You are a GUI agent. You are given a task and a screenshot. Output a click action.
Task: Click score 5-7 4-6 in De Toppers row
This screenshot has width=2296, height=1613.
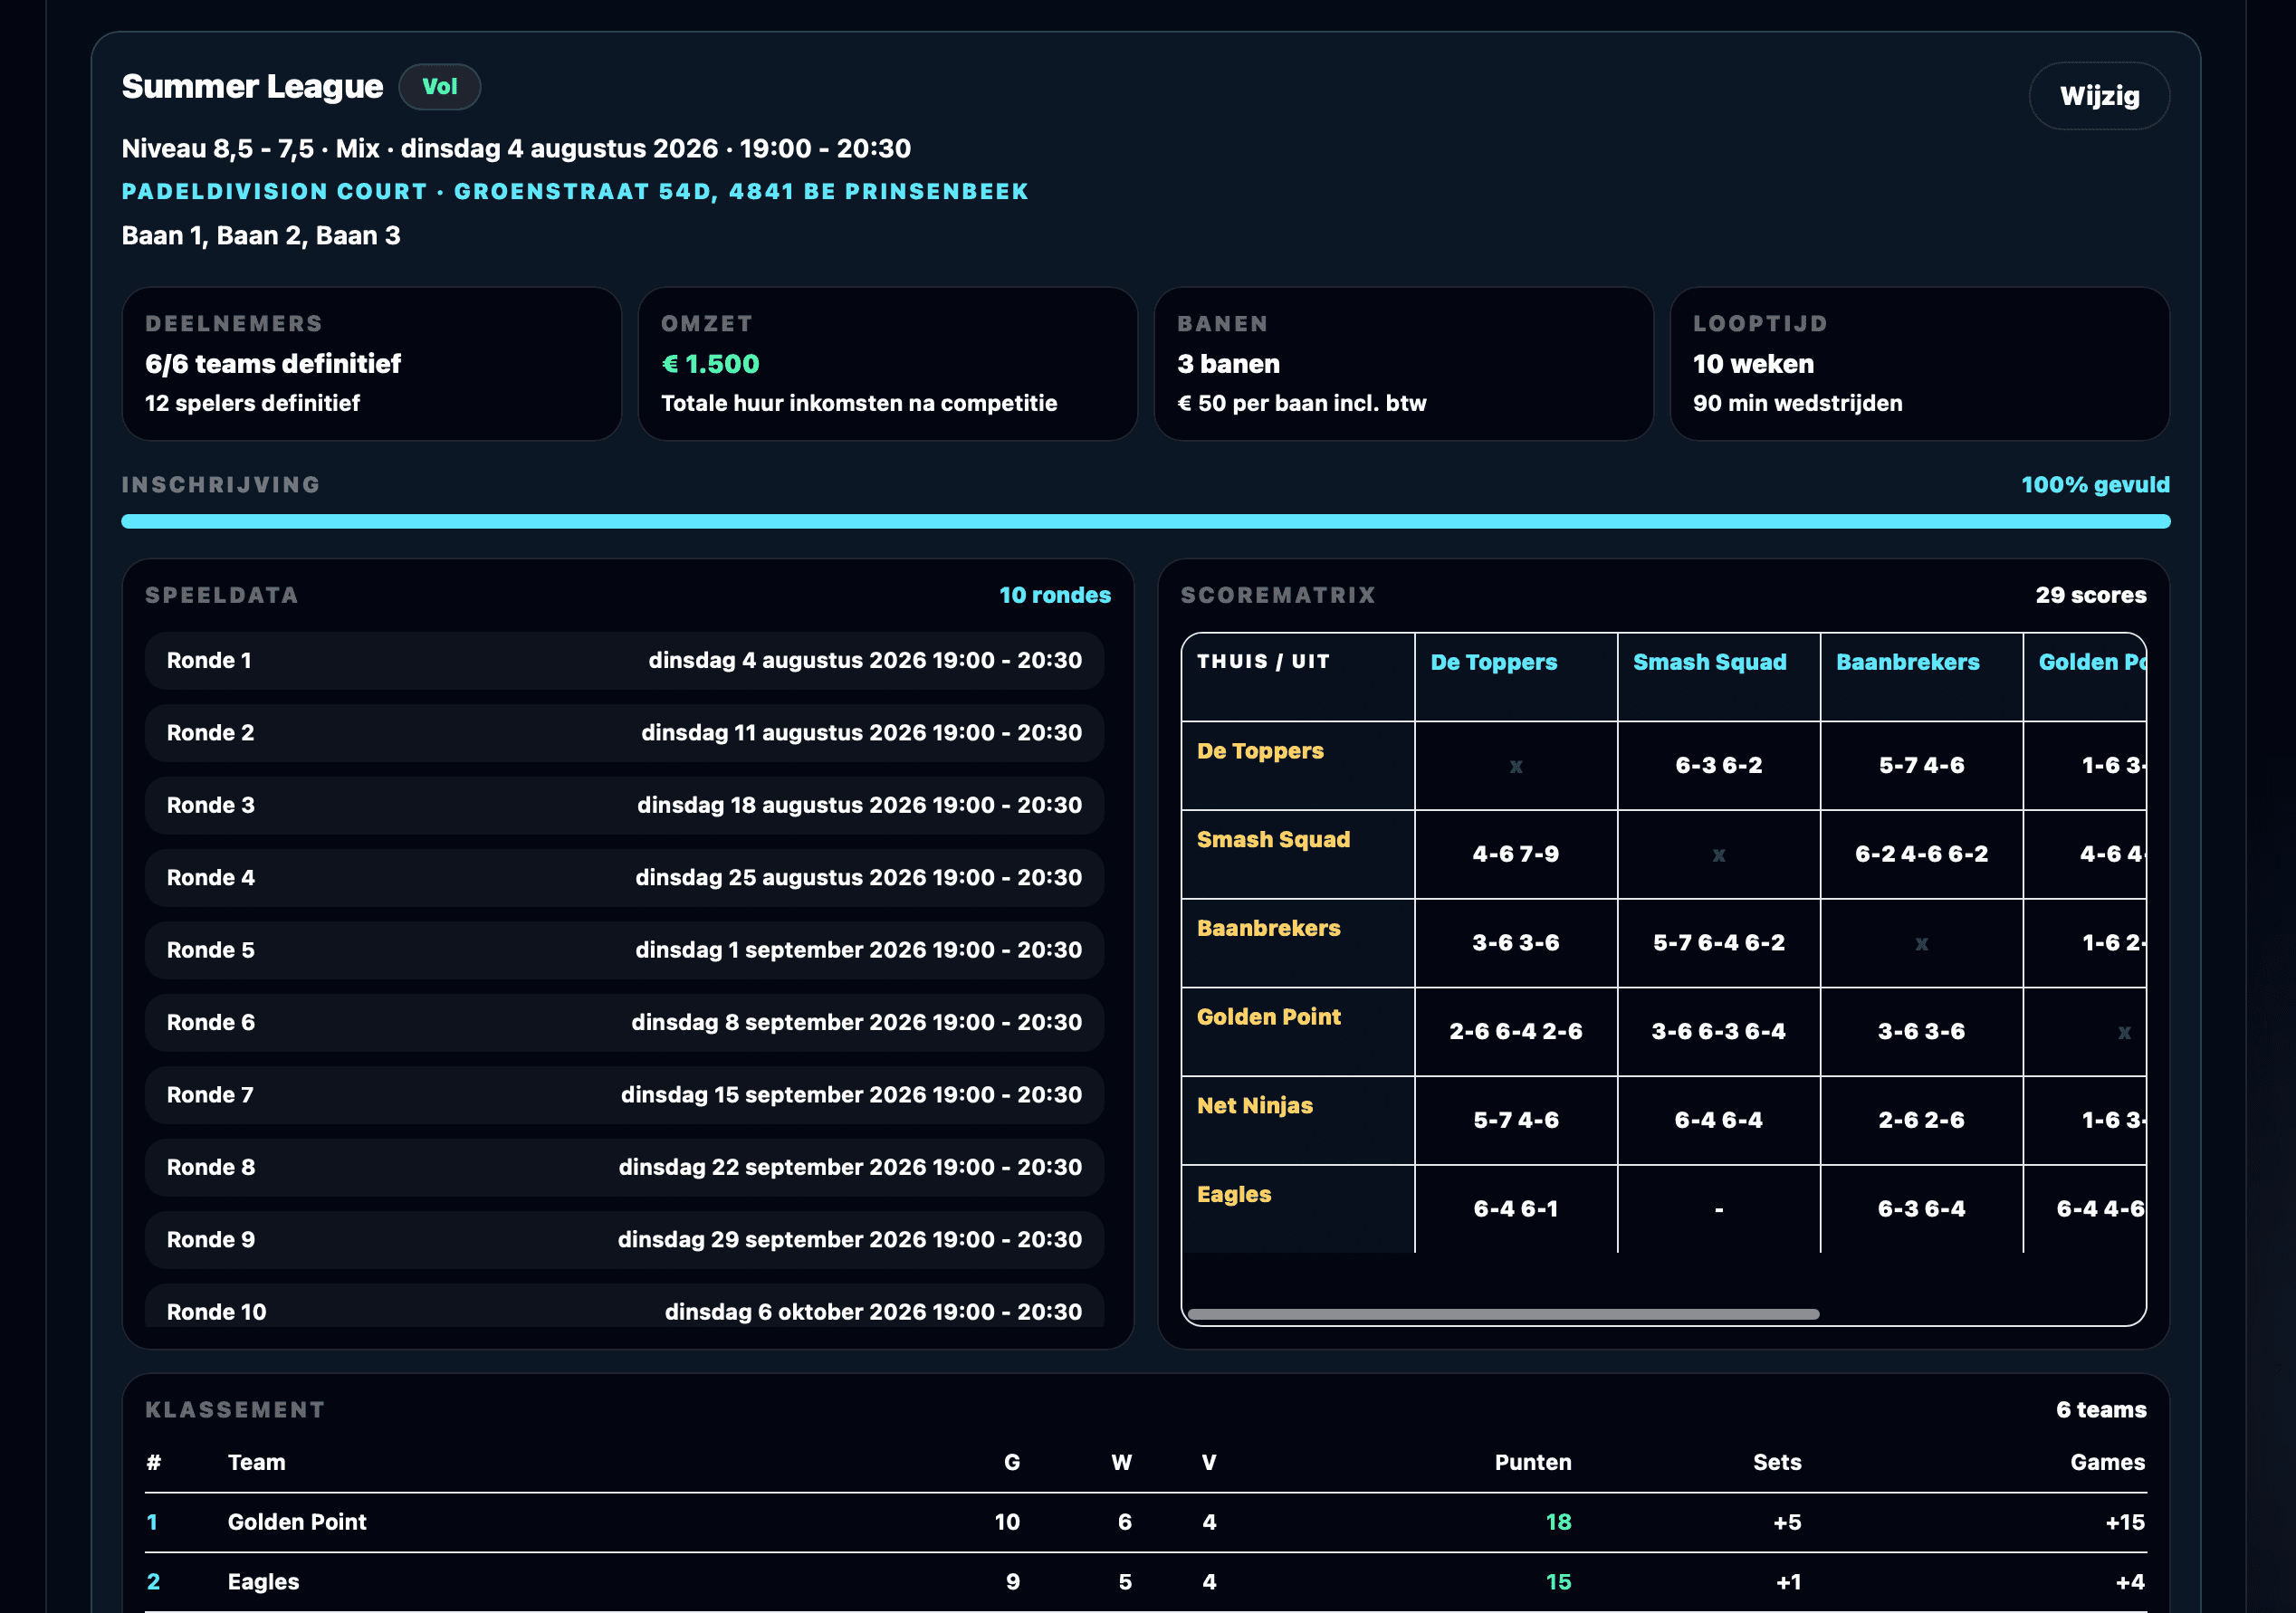tap(1921, 766)
